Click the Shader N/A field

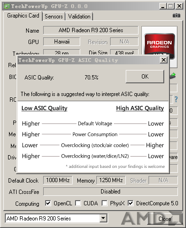163,180
